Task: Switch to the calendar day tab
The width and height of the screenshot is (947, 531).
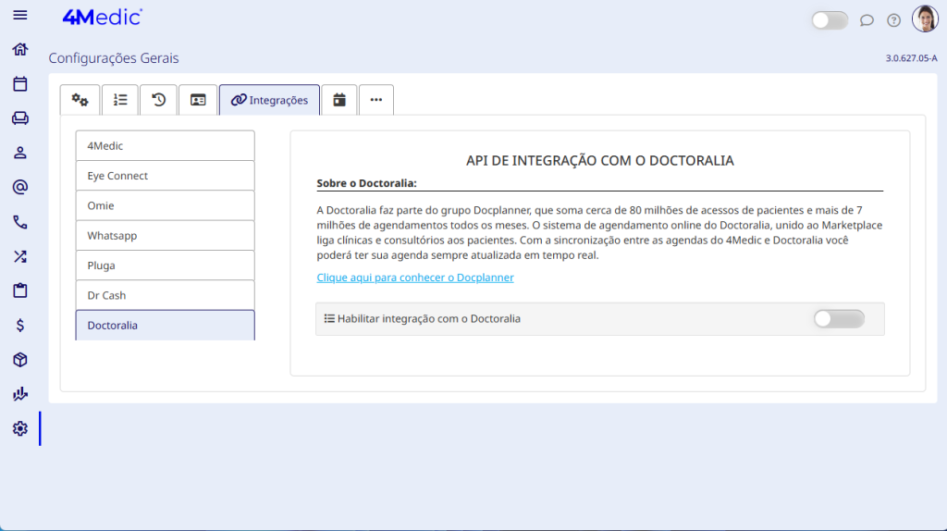Action: click(339, 100)
